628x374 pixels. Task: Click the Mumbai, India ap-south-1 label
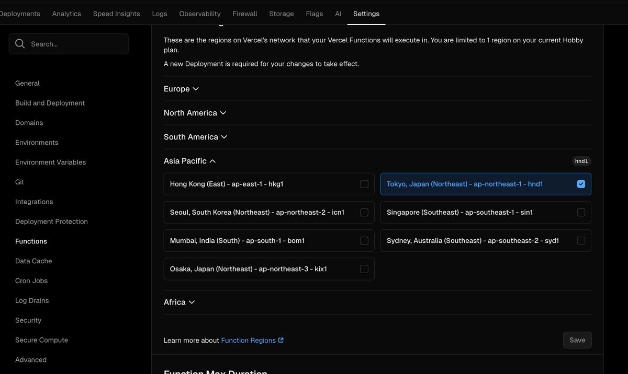pyautogui.click(x=237, y=241)
